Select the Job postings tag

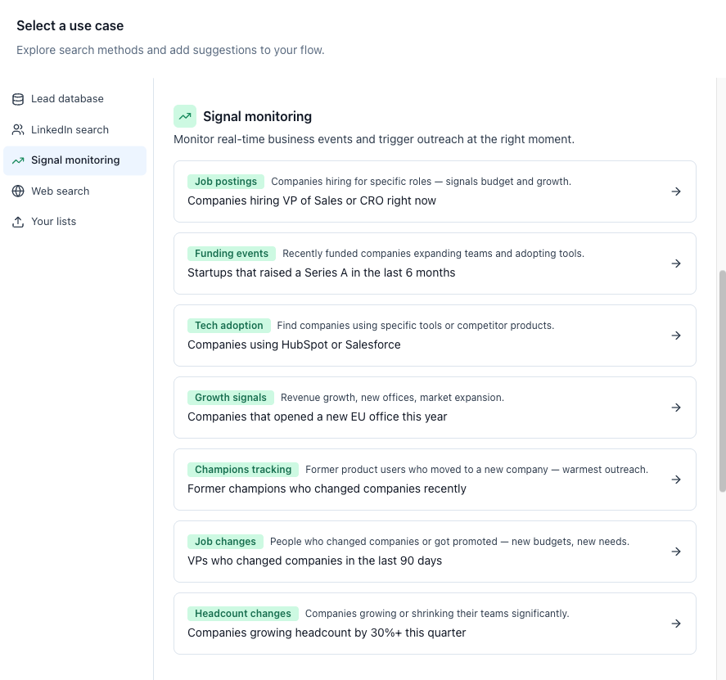coord(225,182)
